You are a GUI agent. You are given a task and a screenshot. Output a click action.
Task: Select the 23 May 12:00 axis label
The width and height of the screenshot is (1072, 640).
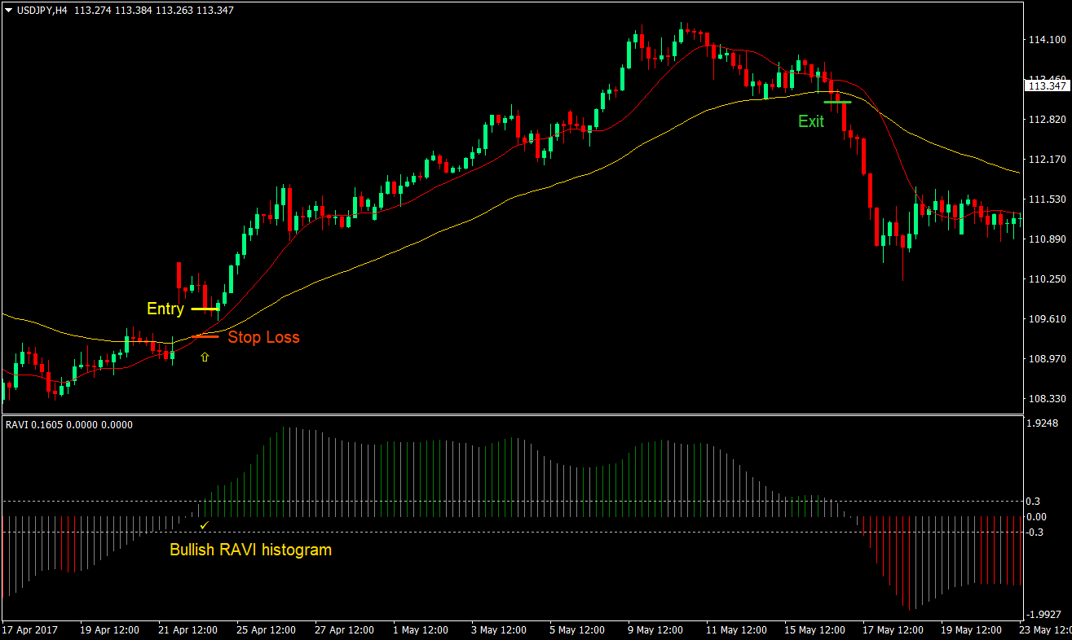point(1047,629)
